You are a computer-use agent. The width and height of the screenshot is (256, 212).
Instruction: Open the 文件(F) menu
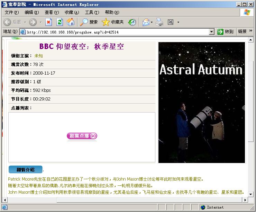click(x=12, y=12)
